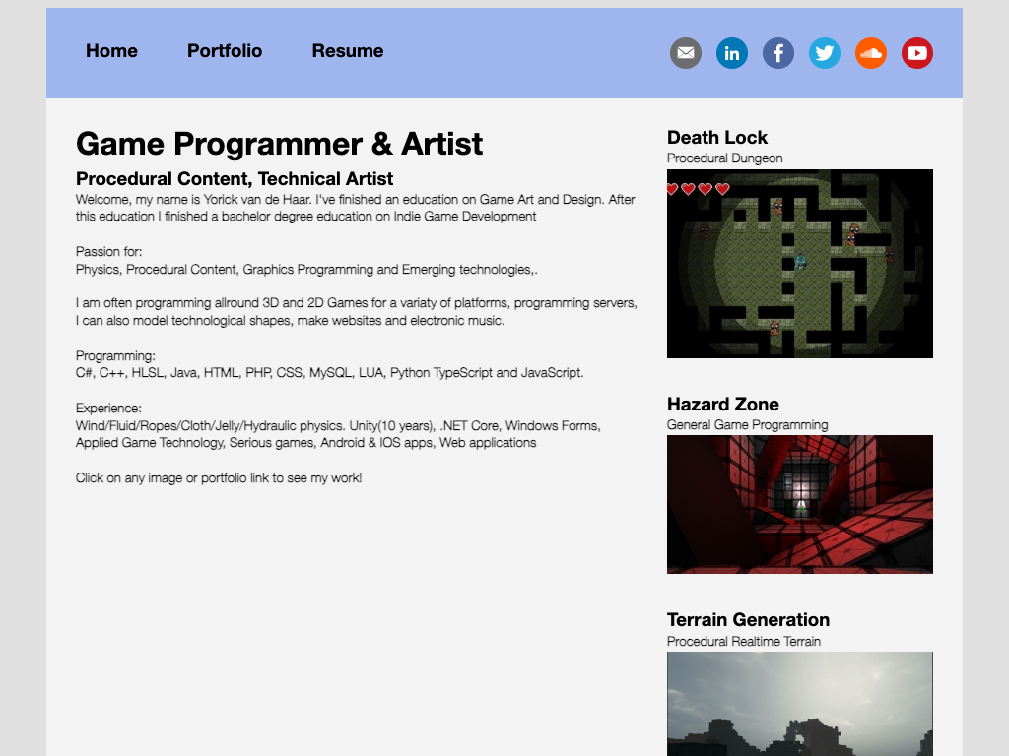The height and width of the screenshot is (756, 1009).
Task: Click the Hazard Zone red corridor image
Action: (799, 504)
